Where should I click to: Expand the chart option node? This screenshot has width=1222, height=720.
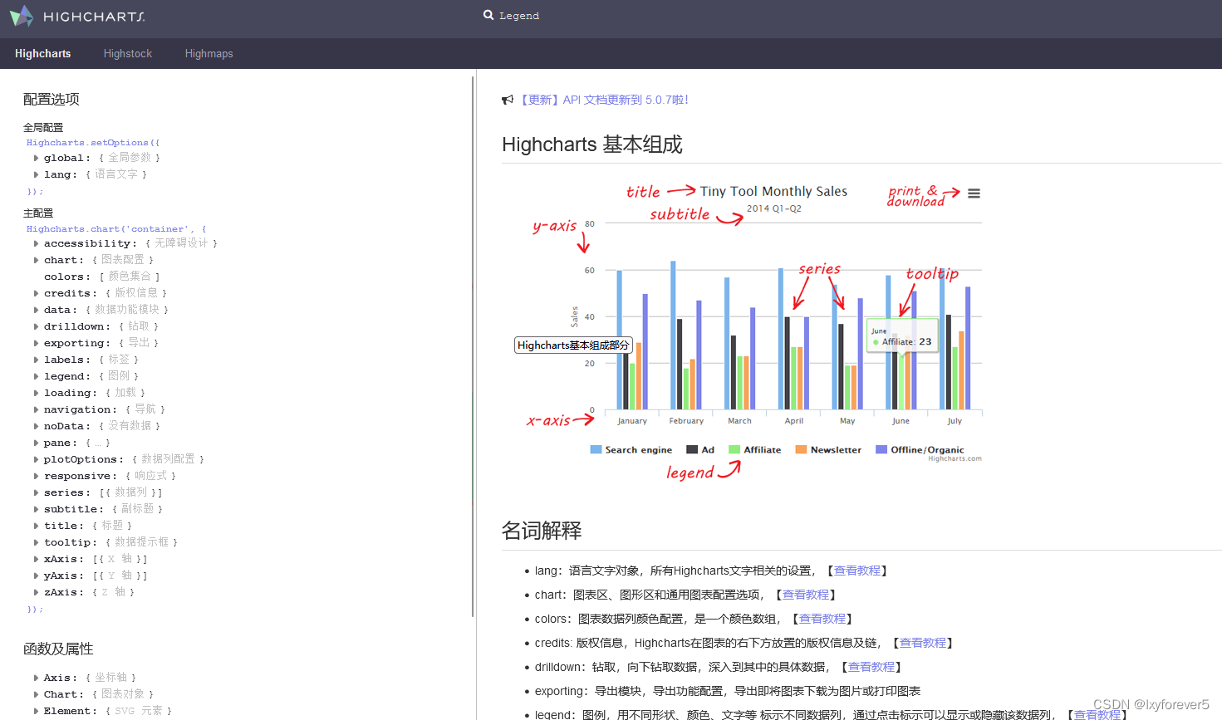pyautogui.click(x=36, y=260)
